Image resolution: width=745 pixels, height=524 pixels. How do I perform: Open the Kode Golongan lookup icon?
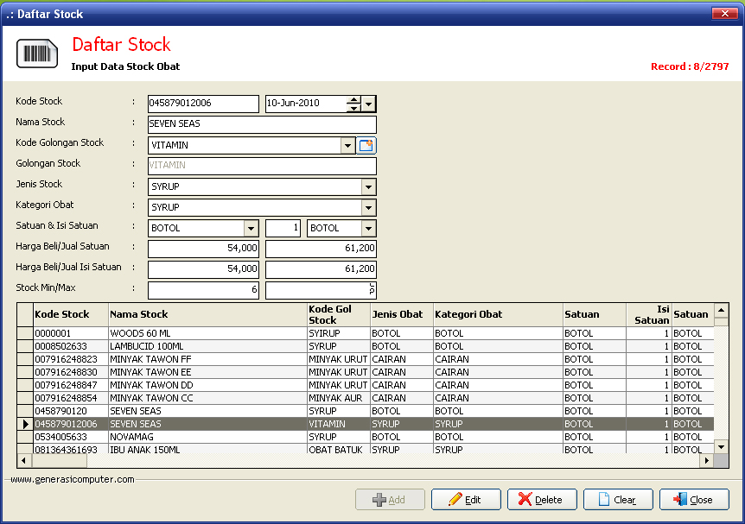click(x=366, y=146)
